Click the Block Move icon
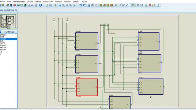The height and width of the screenshot is (110, 196). (x=104, y=5)
